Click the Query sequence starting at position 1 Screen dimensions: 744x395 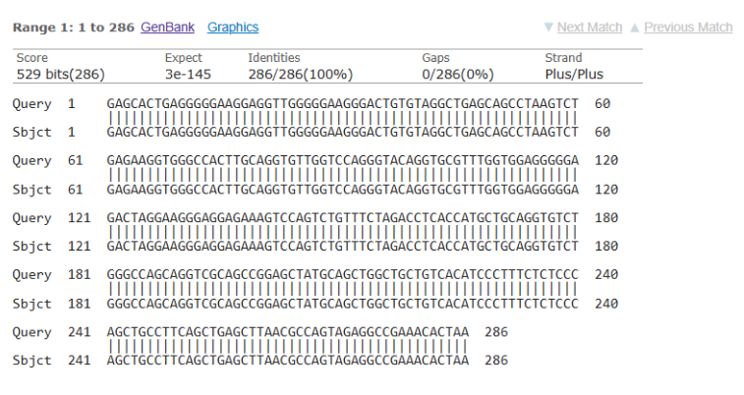tap(343, 104)
